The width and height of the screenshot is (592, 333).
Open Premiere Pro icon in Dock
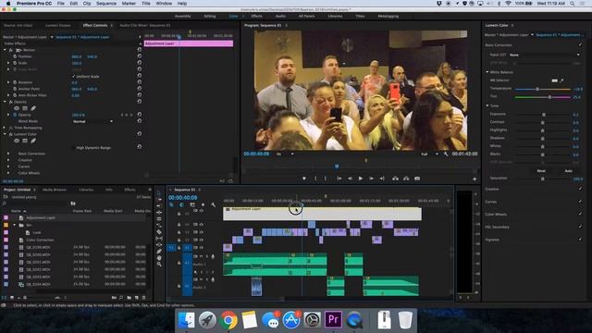pos(333,320)
